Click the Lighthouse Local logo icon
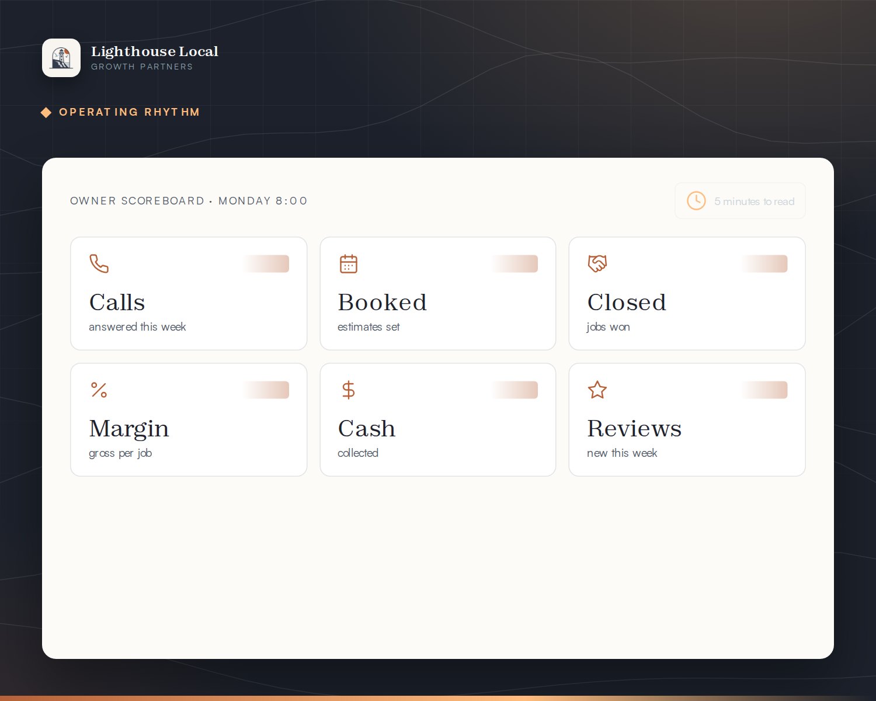 [61, 58]
